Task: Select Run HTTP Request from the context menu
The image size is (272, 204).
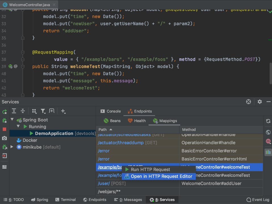Action: (x=150, y=169)
